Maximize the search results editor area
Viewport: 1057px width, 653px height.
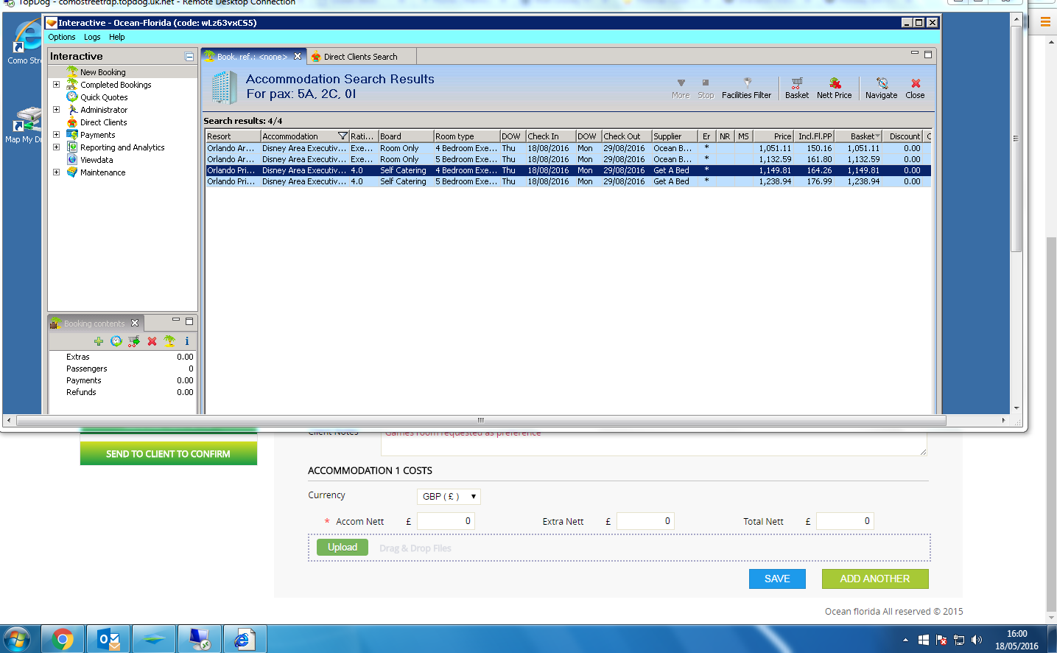point(928,55)
